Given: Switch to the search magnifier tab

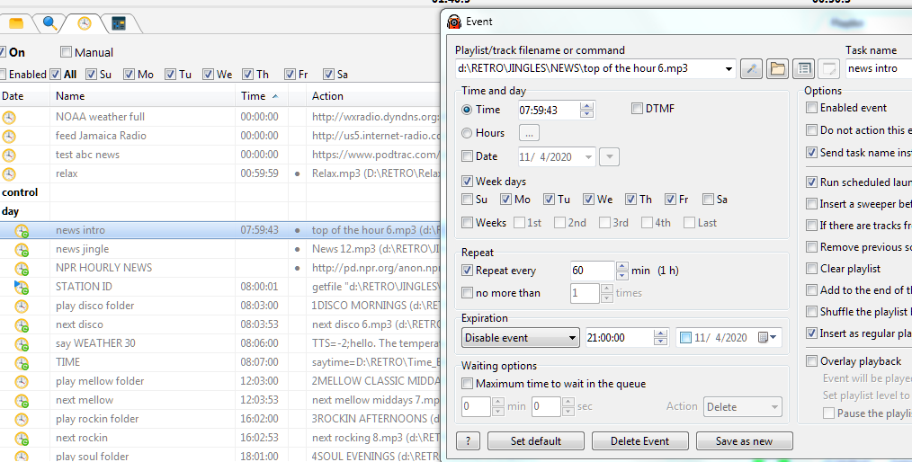Looking at the screenshot, I should 50,23.
